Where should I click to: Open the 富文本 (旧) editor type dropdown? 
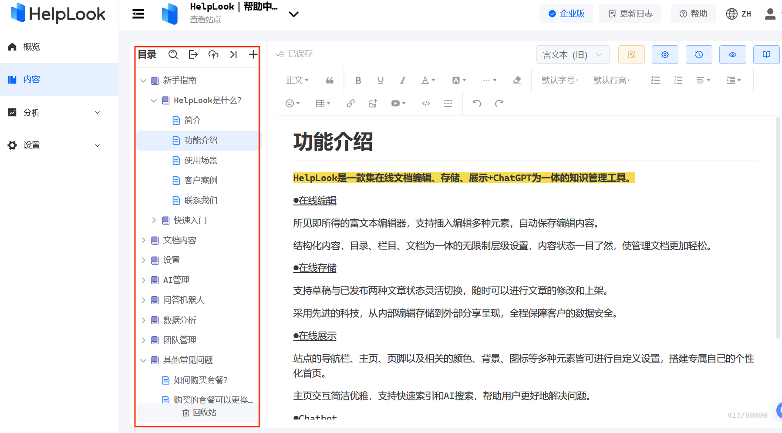[x=573, y=54]
